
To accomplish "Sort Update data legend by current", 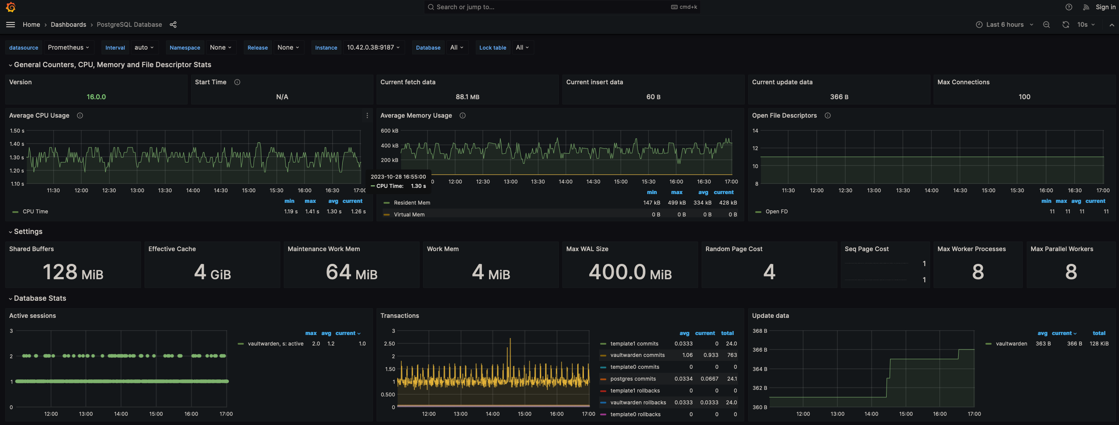I will 1064,333.
